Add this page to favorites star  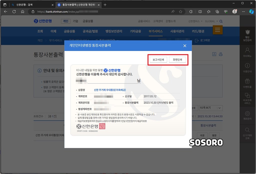(x=180, y=11)
